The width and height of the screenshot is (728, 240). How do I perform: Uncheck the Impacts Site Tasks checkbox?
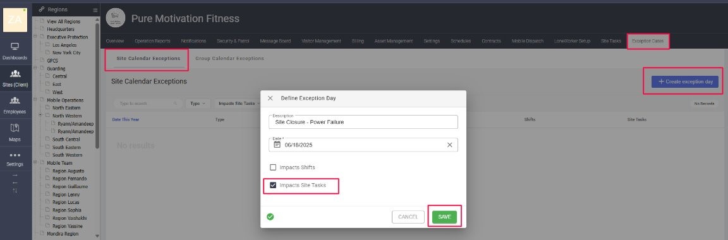pyautogui.click(x=273, y=185)
